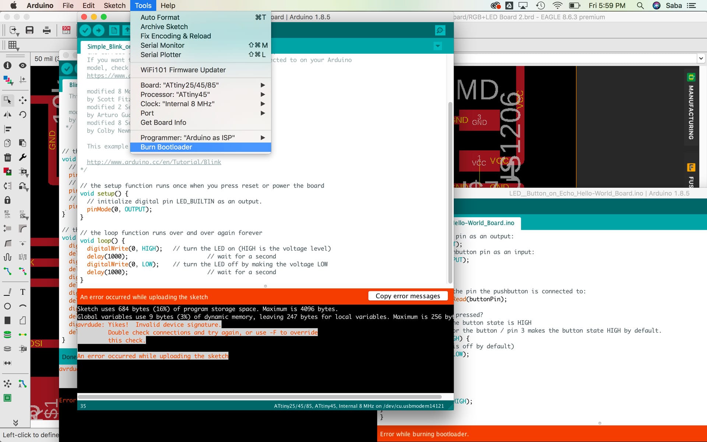The width and height of the screenshot is (707, 442).
Task: Select the EAGLE Text tool
Action: pyautogui.click(x=23, y=292)
